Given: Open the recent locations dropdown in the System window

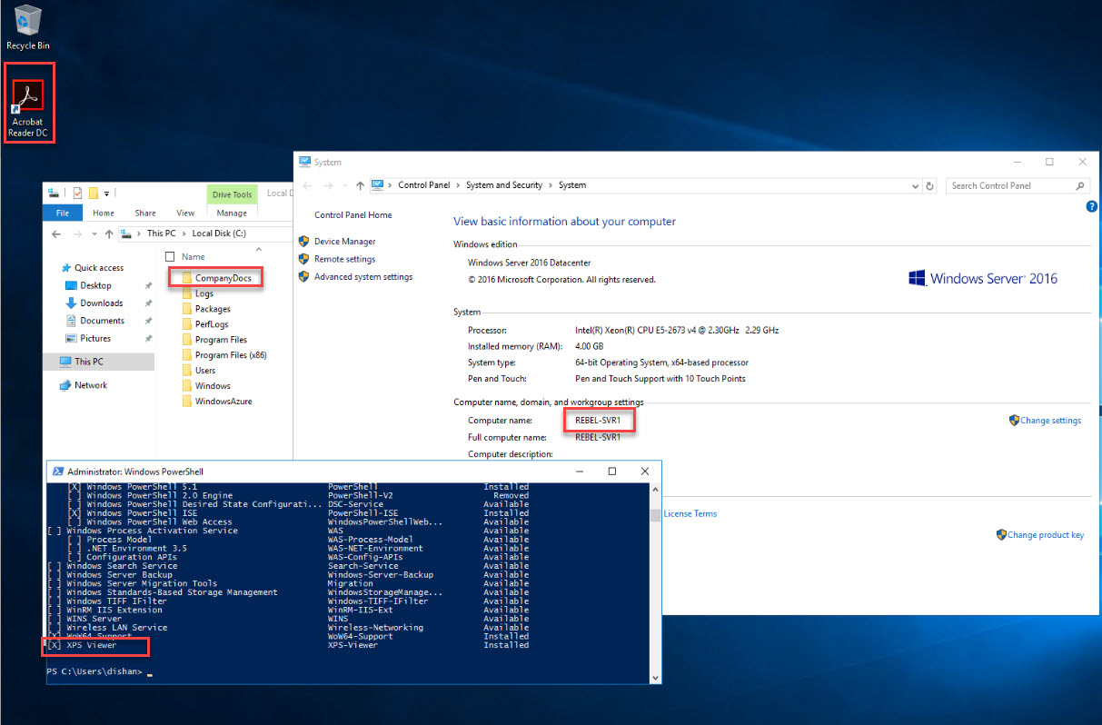Looking at the screenshot, I should click(344, 185).
